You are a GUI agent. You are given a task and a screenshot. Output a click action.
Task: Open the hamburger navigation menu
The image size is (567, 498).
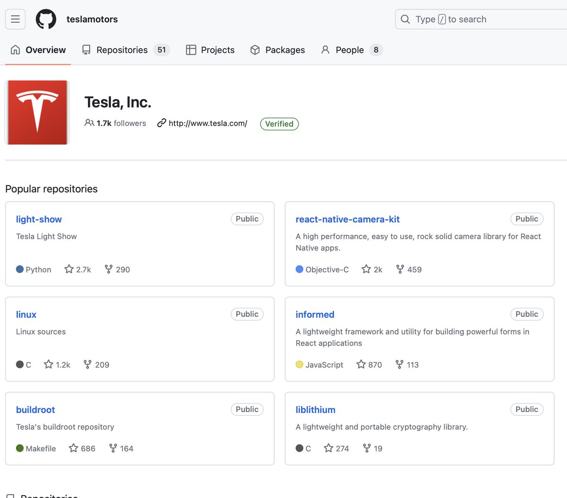pyautogui.click(x=15, y=19)
